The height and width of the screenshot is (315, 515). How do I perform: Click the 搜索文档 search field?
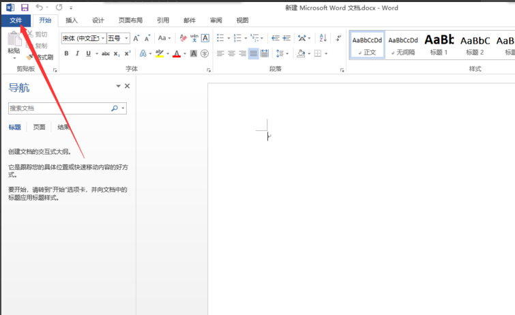[x=58, y=108]
